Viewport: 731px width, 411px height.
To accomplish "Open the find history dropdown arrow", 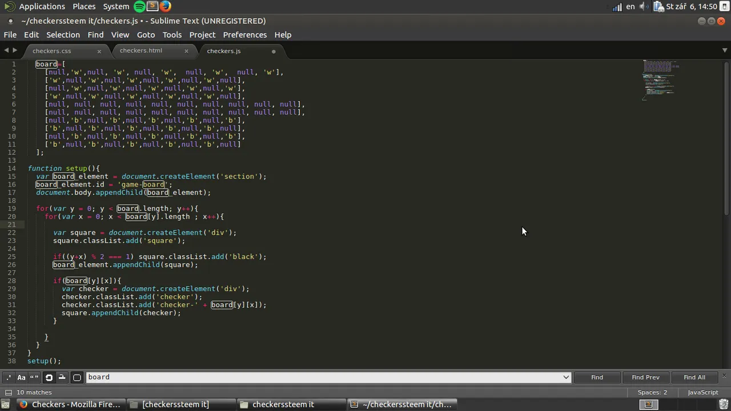I will (x=566, y=377).
